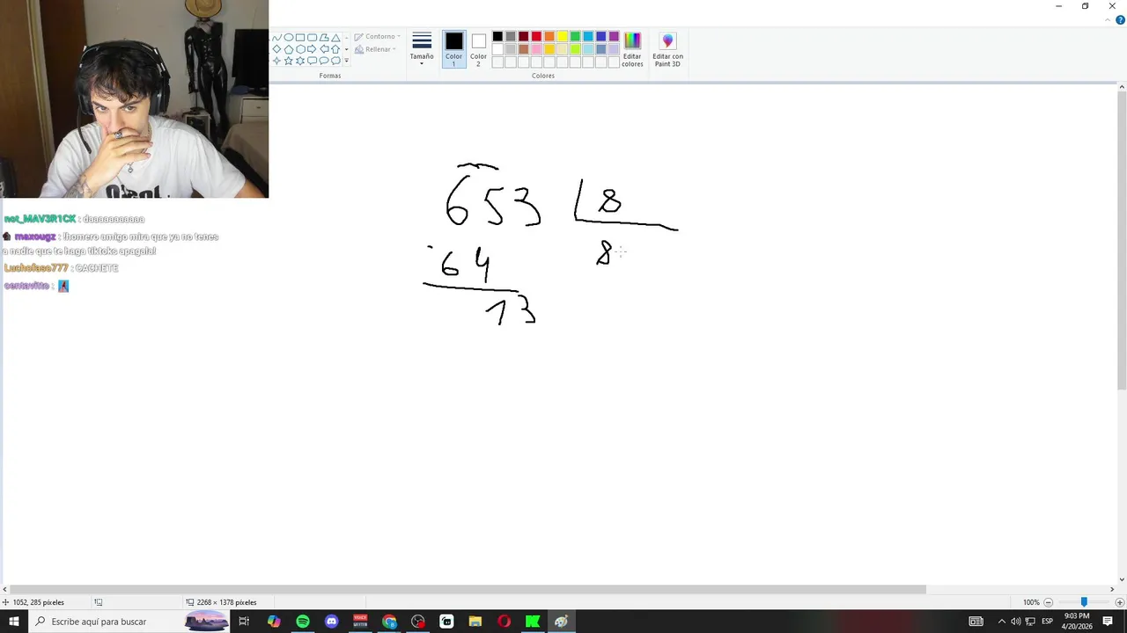The width and height of the screenshot is (1127, 633).
Task: Pick the yellow color swatch
Action: tap(562, 37)
